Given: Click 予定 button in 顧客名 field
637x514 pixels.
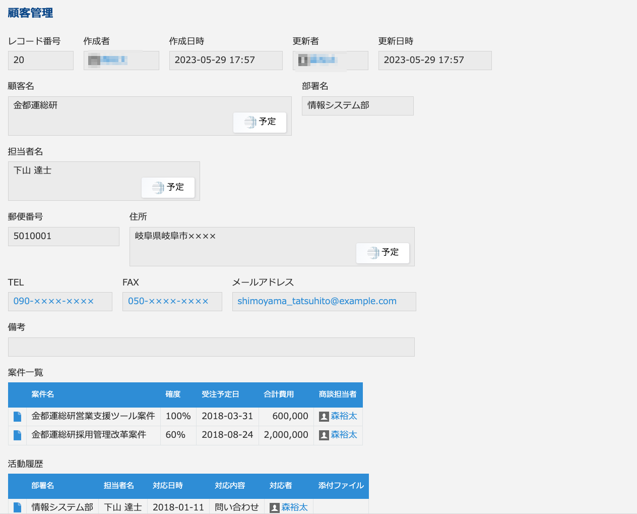Looking at the screenshot, I should pyautogui.click(x=260, y=122).
